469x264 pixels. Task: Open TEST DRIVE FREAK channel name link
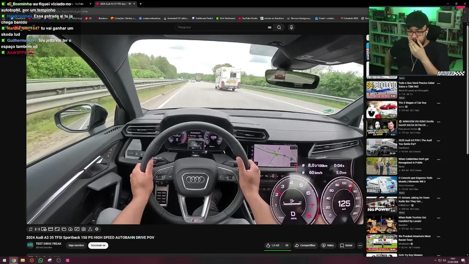(48, 244)
